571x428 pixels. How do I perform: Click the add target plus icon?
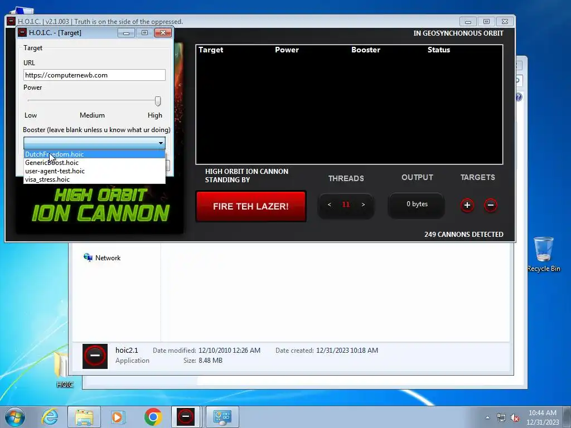[467, 205]
